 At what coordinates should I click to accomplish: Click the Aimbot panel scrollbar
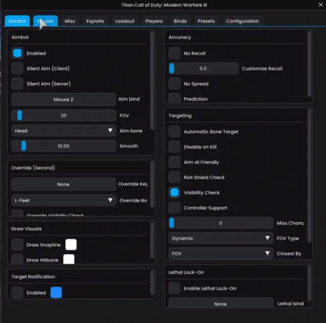point(152,80)
